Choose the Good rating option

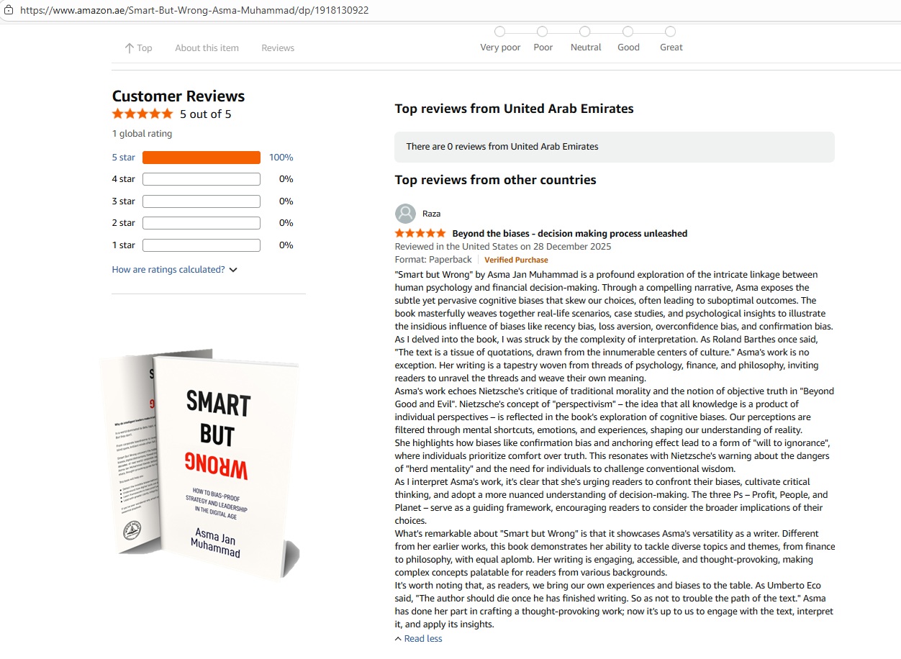click(x=628, y=32)
